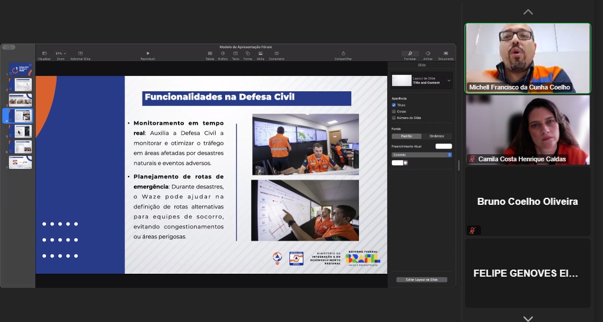The height and width of the screenshot is (322, 603).
Task: Enable the Corpo checkbox
Action: [x=394, y=111]
